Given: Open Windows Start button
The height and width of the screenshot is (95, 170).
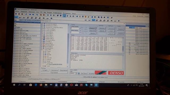Looking at the screenshot, I should point(14,85).
